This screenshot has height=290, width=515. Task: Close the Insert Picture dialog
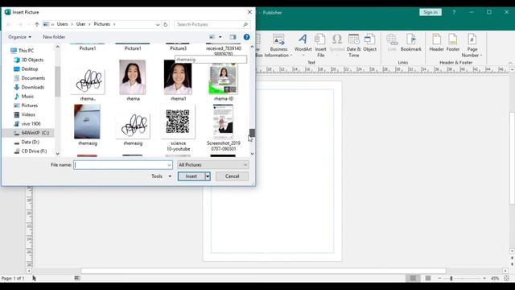(249, 12)
